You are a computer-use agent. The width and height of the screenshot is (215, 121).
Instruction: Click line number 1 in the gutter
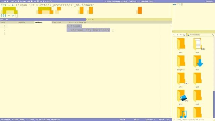5,26
